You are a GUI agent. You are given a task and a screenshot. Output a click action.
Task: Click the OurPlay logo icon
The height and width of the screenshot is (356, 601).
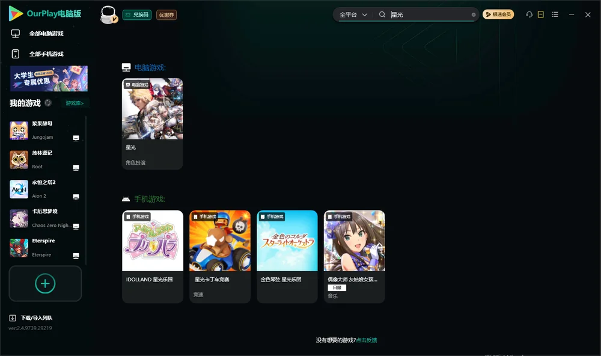(x=16, y=13)
